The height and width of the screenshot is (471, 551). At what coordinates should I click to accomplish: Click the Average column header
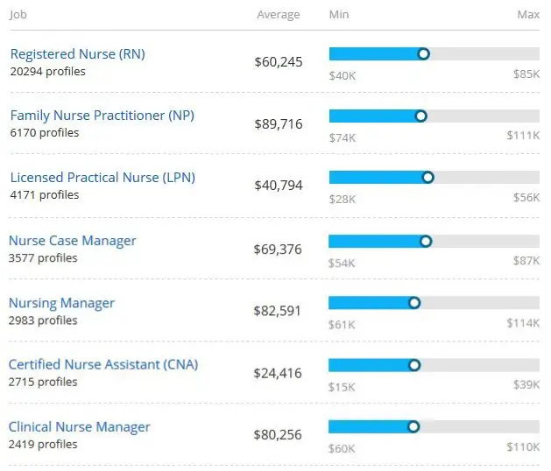tap(278, 15)
